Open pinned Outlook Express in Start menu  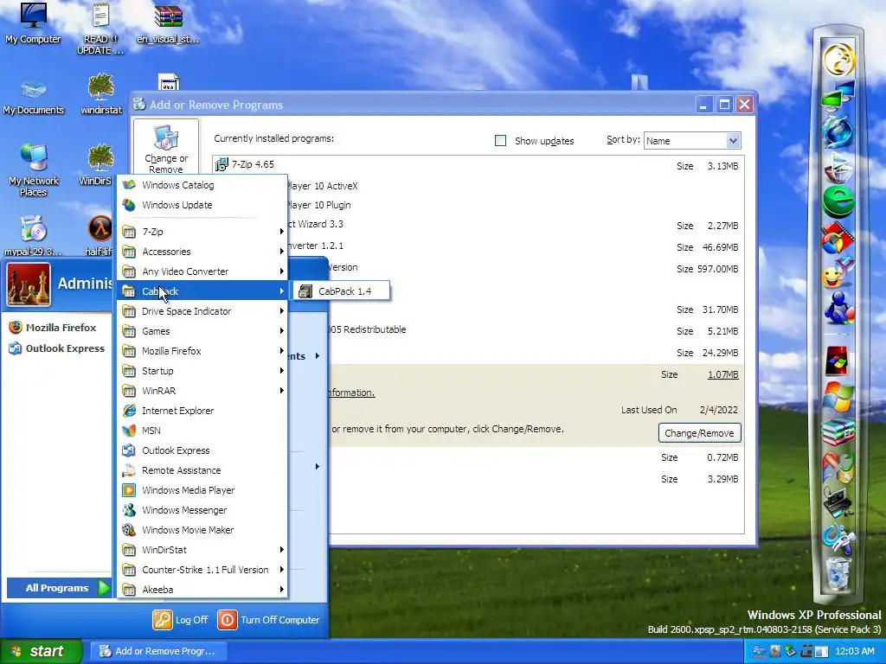click(56, 348)
